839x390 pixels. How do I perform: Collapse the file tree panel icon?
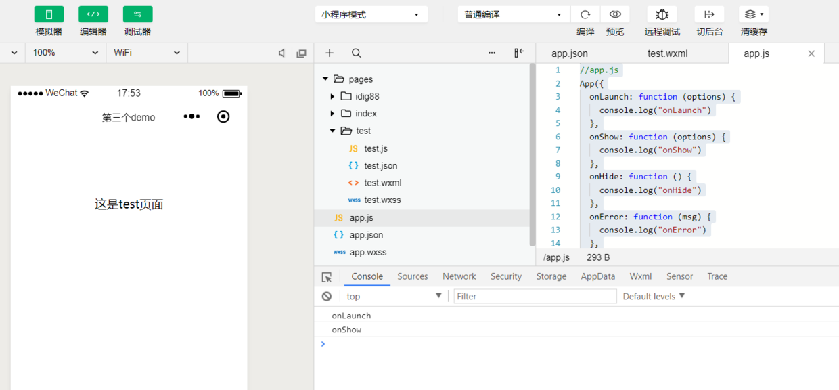[x=519, y=53]
